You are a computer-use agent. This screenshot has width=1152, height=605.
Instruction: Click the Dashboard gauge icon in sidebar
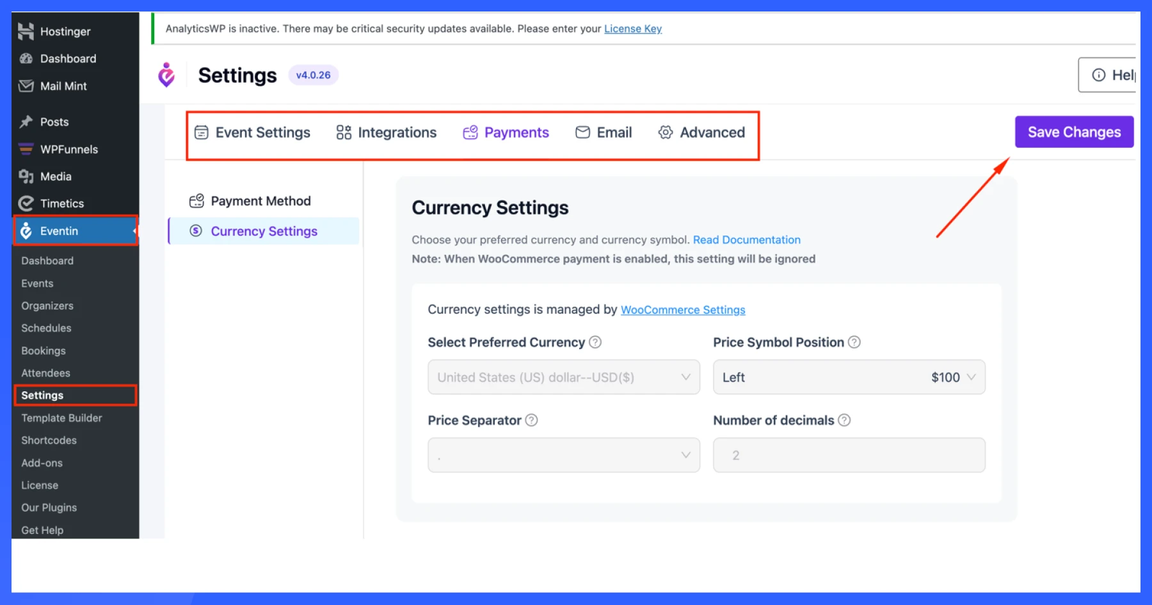pos(26,58)
